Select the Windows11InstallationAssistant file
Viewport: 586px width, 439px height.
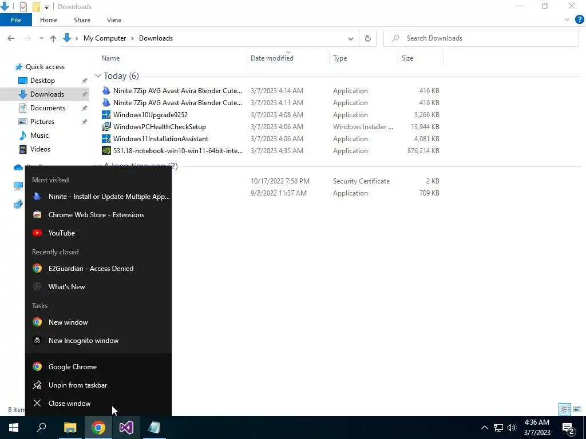(x=161, y=139)
